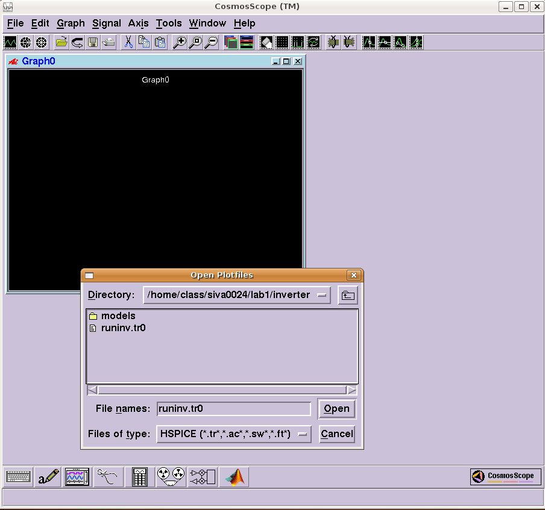Go up one directory level
The width and height of the screenshot is (545, 510).
click(x=347, y=295)
